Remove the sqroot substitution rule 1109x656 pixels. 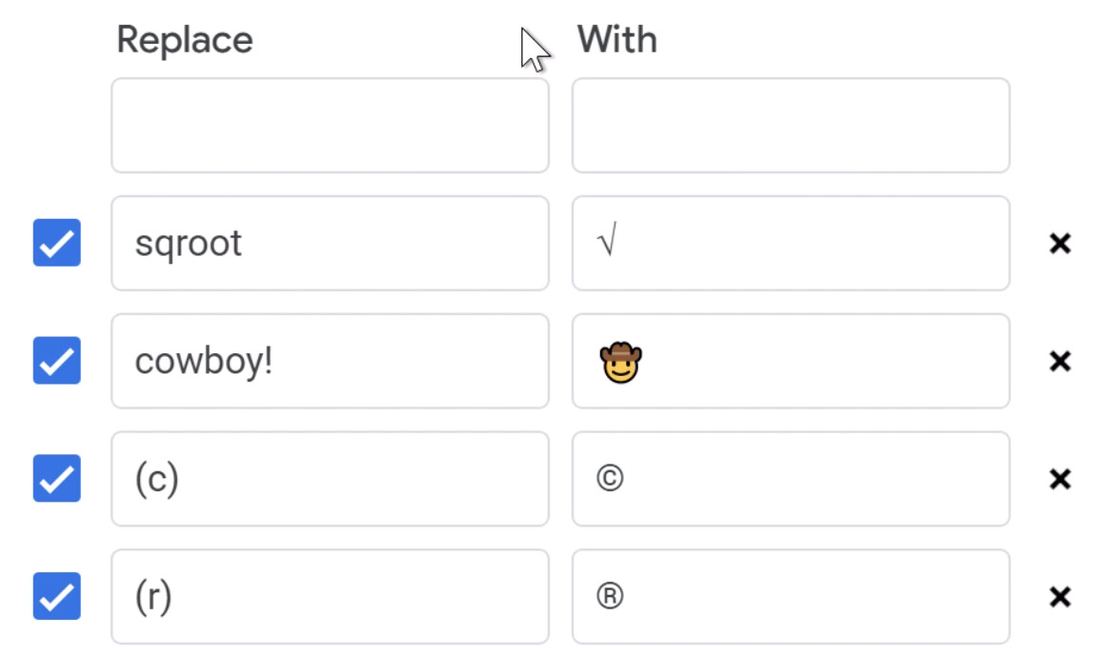tap(1059, 244)
